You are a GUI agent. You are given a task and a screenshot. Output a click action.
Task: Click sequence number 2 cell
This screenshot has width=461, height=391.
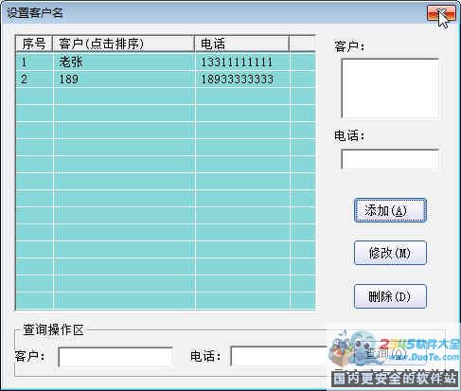point(34,79)
